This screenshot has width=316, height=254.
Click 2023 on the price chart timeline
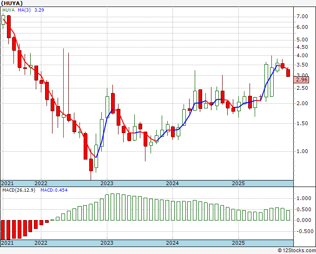pyautogui.click(x=107, y=183)
